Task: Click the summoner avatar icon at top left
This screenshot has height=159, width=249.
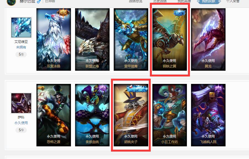Action: point(11,2)
